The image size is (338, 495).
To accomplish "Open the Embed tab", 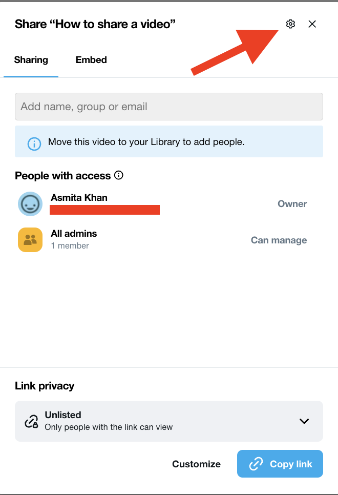I will 91,60.
